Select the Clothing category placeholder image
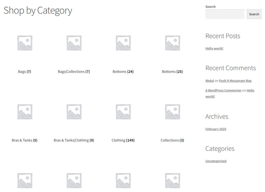Image resolution: width=265 pixels, height=192 pixels. (x=123, y=112)
